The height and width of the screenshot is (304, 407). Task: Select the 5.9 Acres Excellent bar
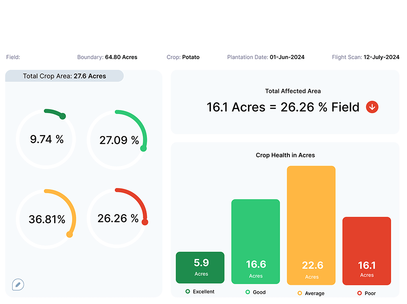[x=200, y=267]
